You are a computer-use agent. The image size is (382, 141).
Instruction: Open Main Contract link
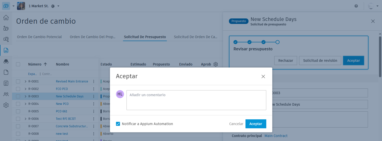(276, 136)
